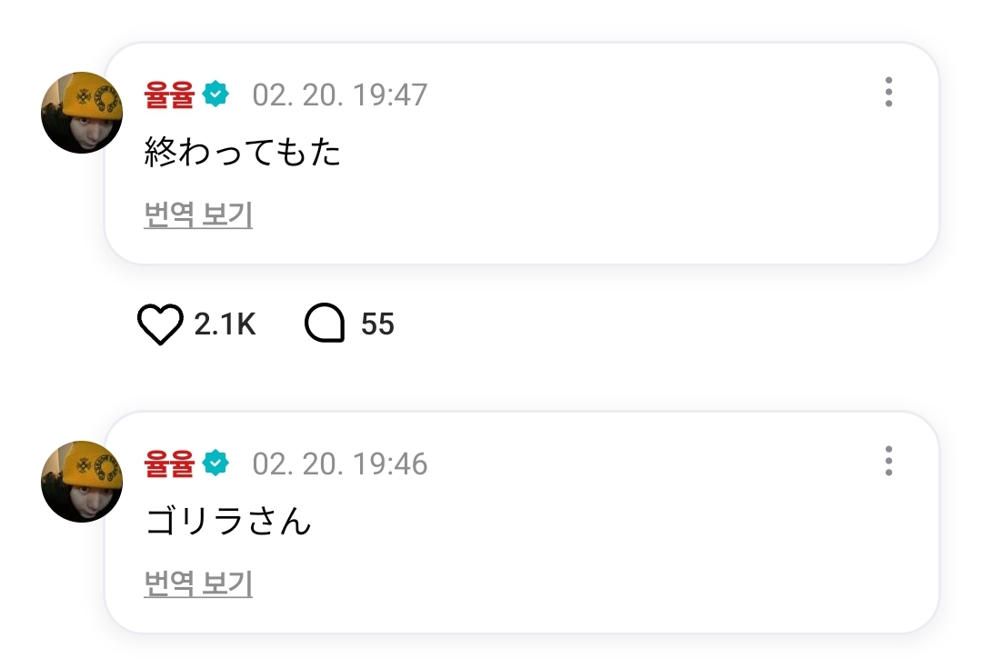Click empty area of the 19:47 post card
The height and width of the screenshot is (668, 982).
coord(636,182)
